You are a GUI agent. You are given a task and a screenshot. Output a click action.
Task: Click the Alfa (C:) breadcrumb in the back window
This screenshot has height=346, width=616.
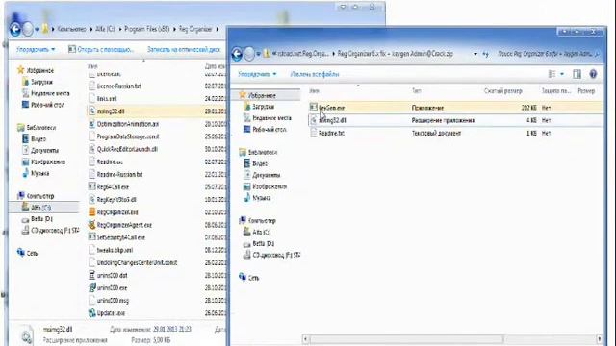pyautogui.click(x=105, y=29)
